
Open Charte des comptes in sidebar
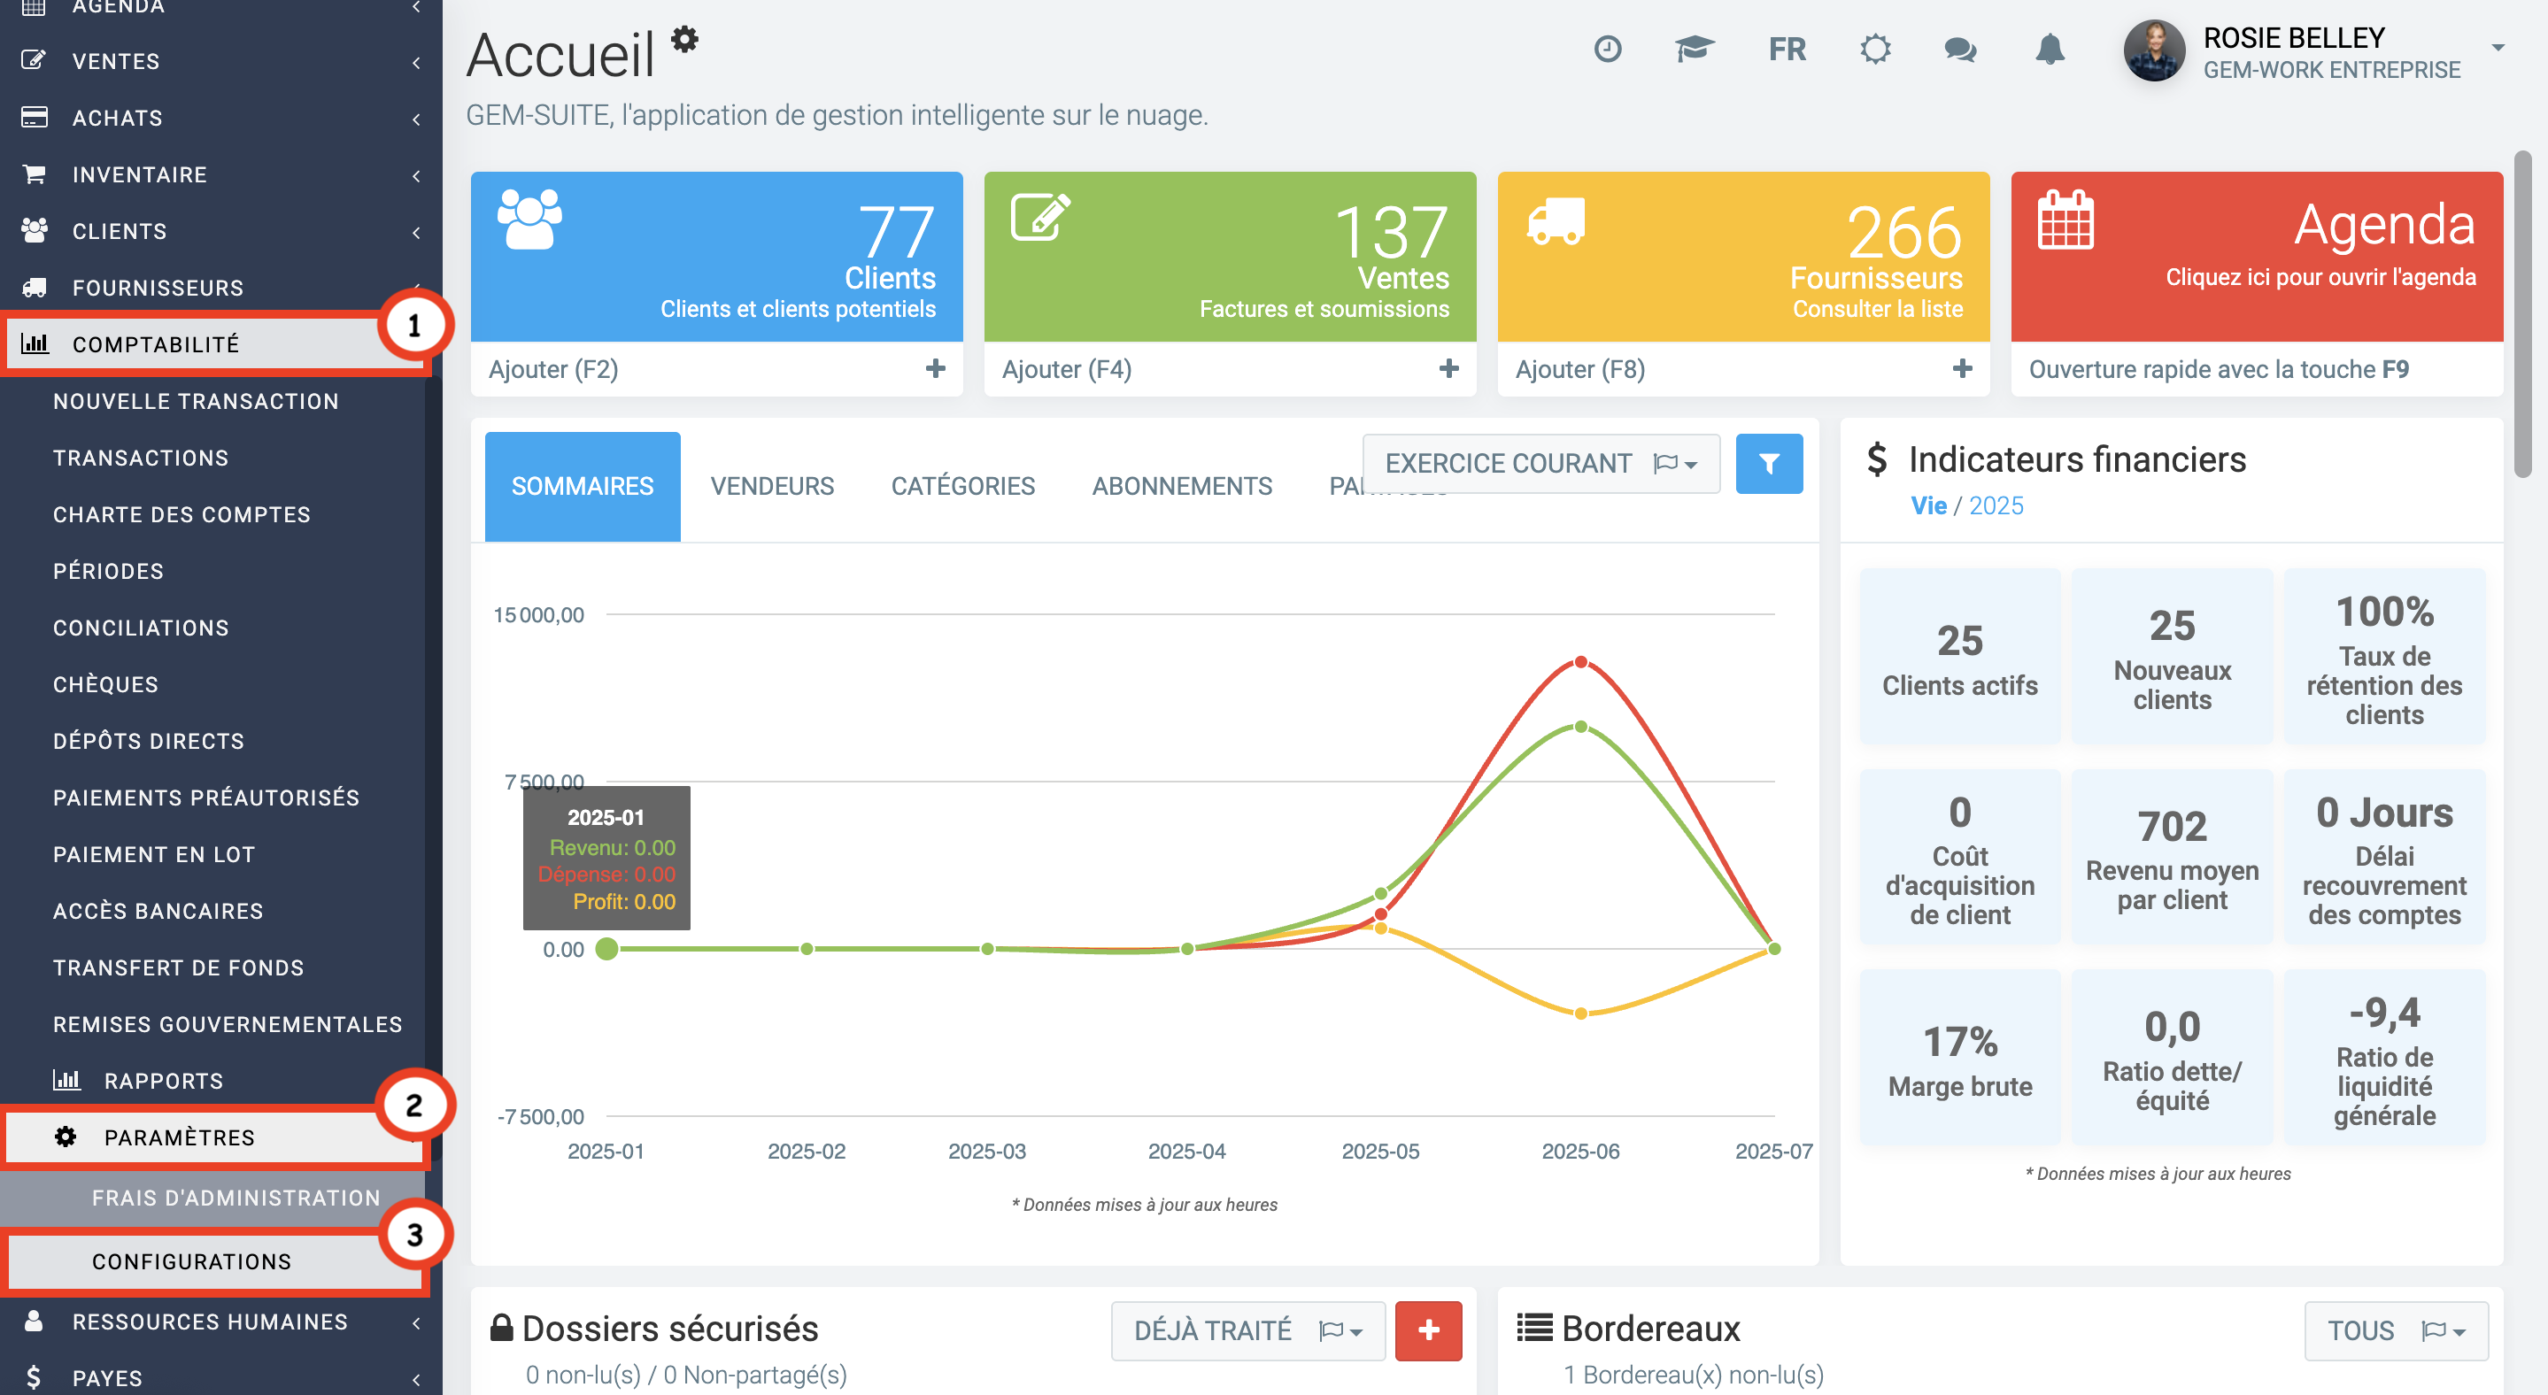pos(182,515)
